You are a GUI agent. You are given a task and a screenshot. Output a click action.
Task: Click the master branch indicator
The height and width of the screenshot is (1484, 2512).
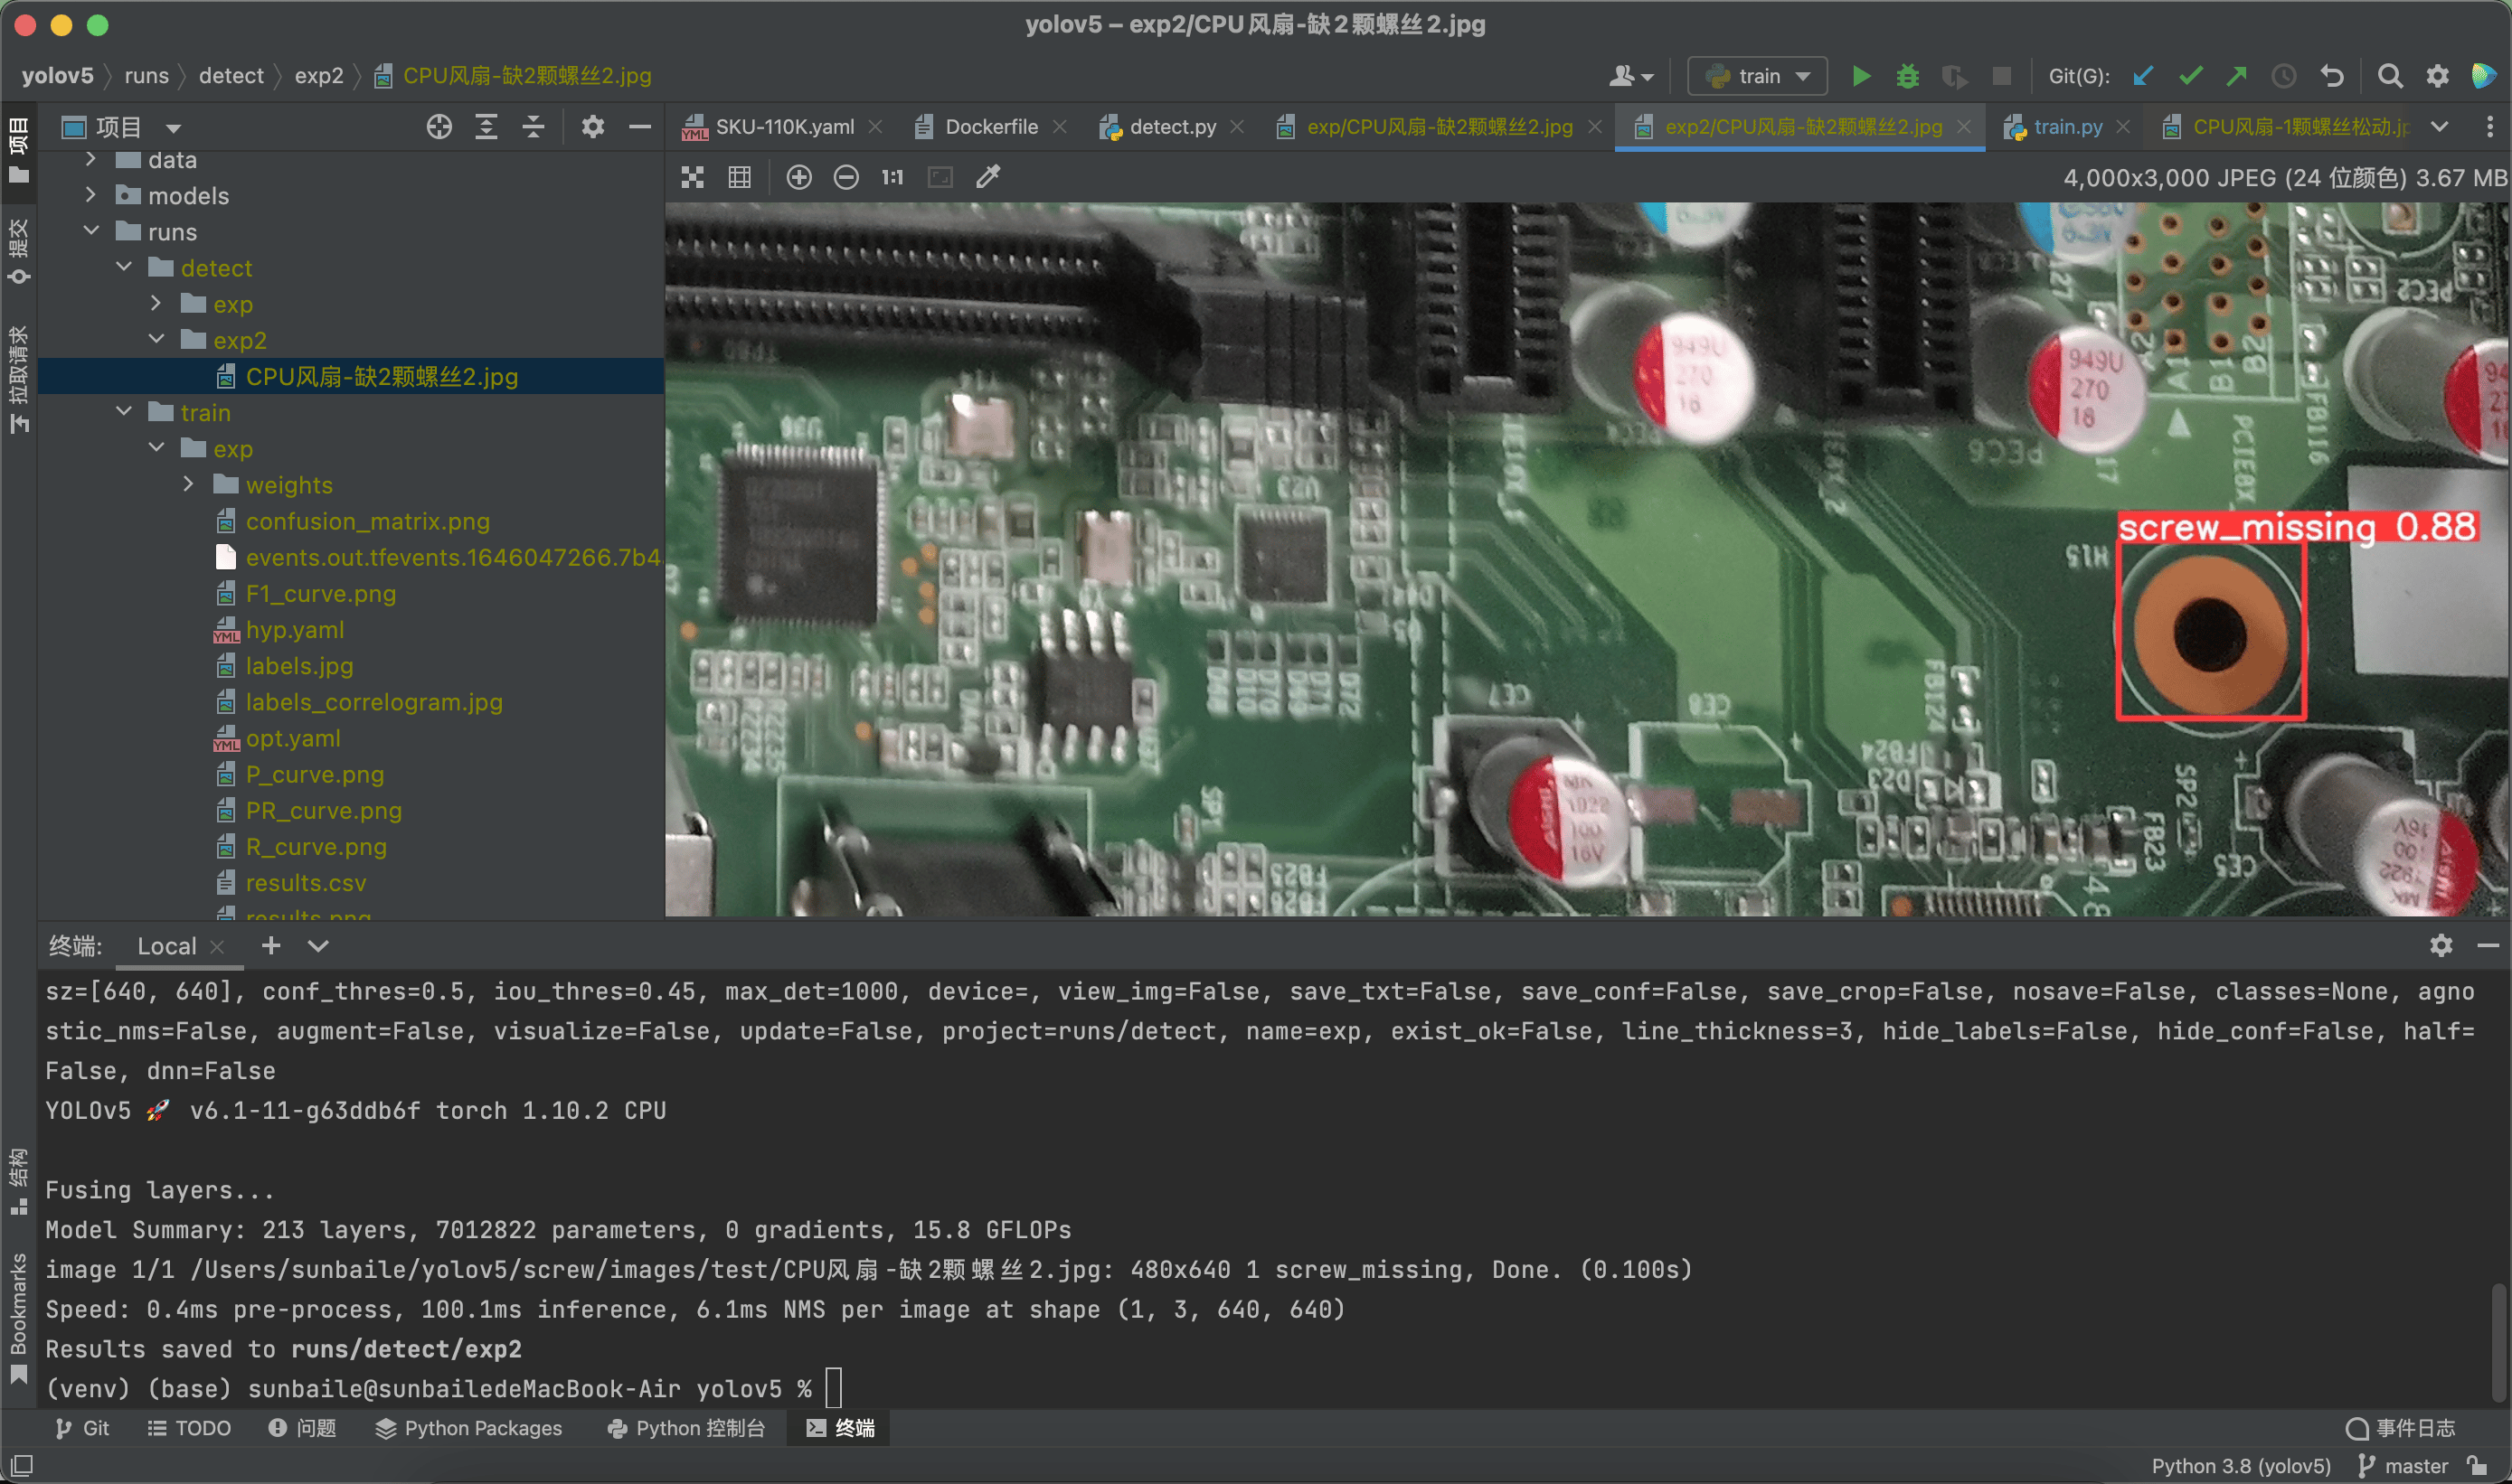coord(2403,1465)
